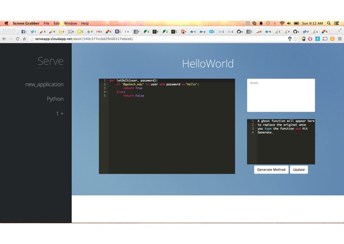Click into the ghost function editor
Screen dimensions: 344x244
281,142
